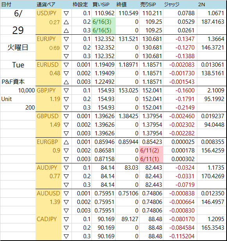This screenshot has height=241, width=227.
Task: Click the down triangle beside USDJPY label
Action: [x=66, y=14]
